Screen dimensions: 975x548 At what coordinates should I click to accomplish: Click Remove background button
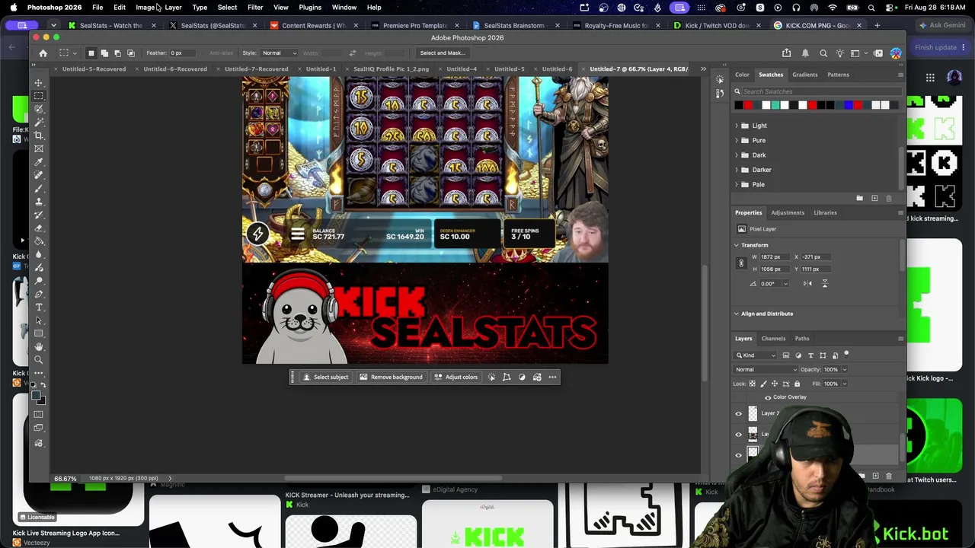(391, 377)
